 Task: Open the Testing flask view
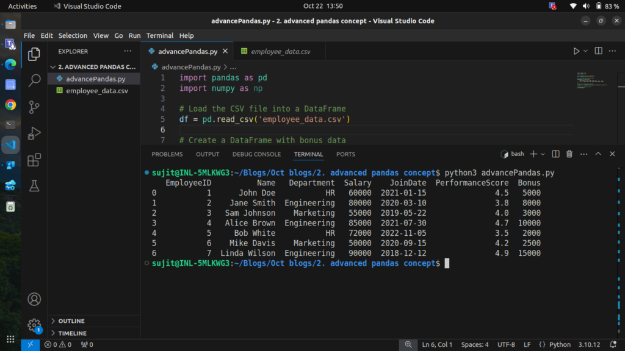(x=35, y=186)
